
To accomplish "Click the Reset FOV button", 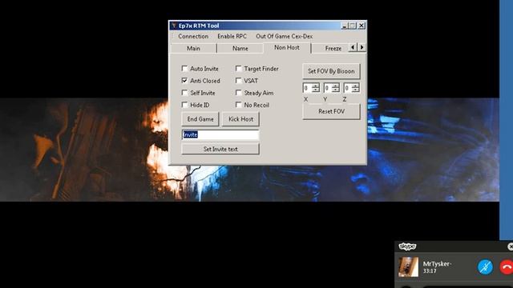I will [x=331, y=111].
